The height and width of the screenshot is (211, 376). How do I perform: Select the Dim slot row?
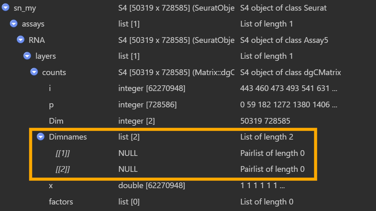[56, 121]
